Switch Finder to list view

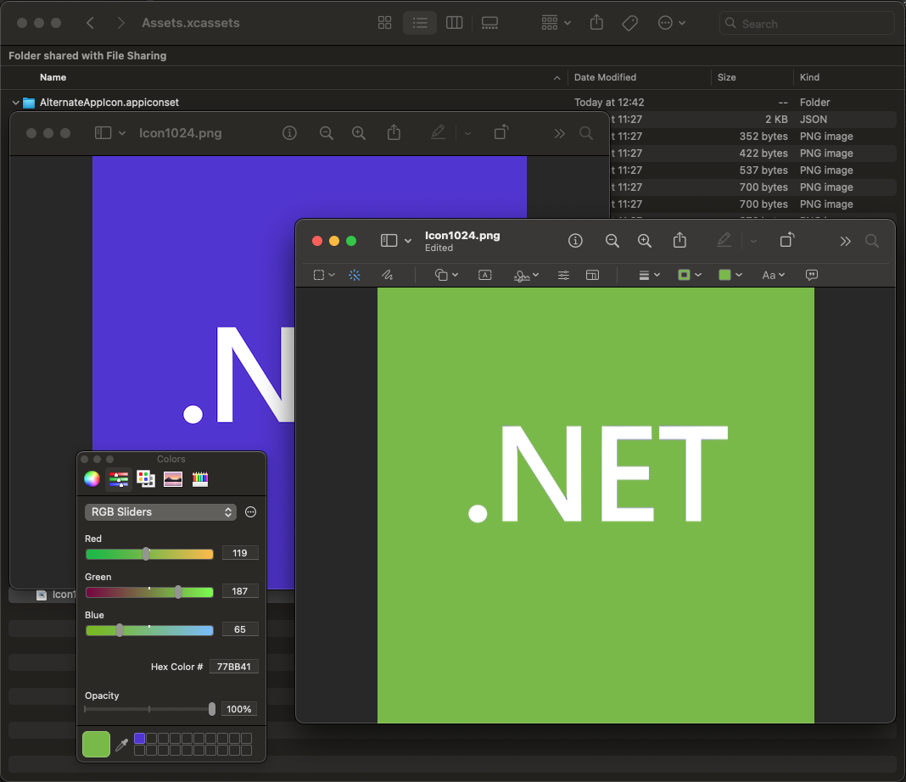coord(419,23)
